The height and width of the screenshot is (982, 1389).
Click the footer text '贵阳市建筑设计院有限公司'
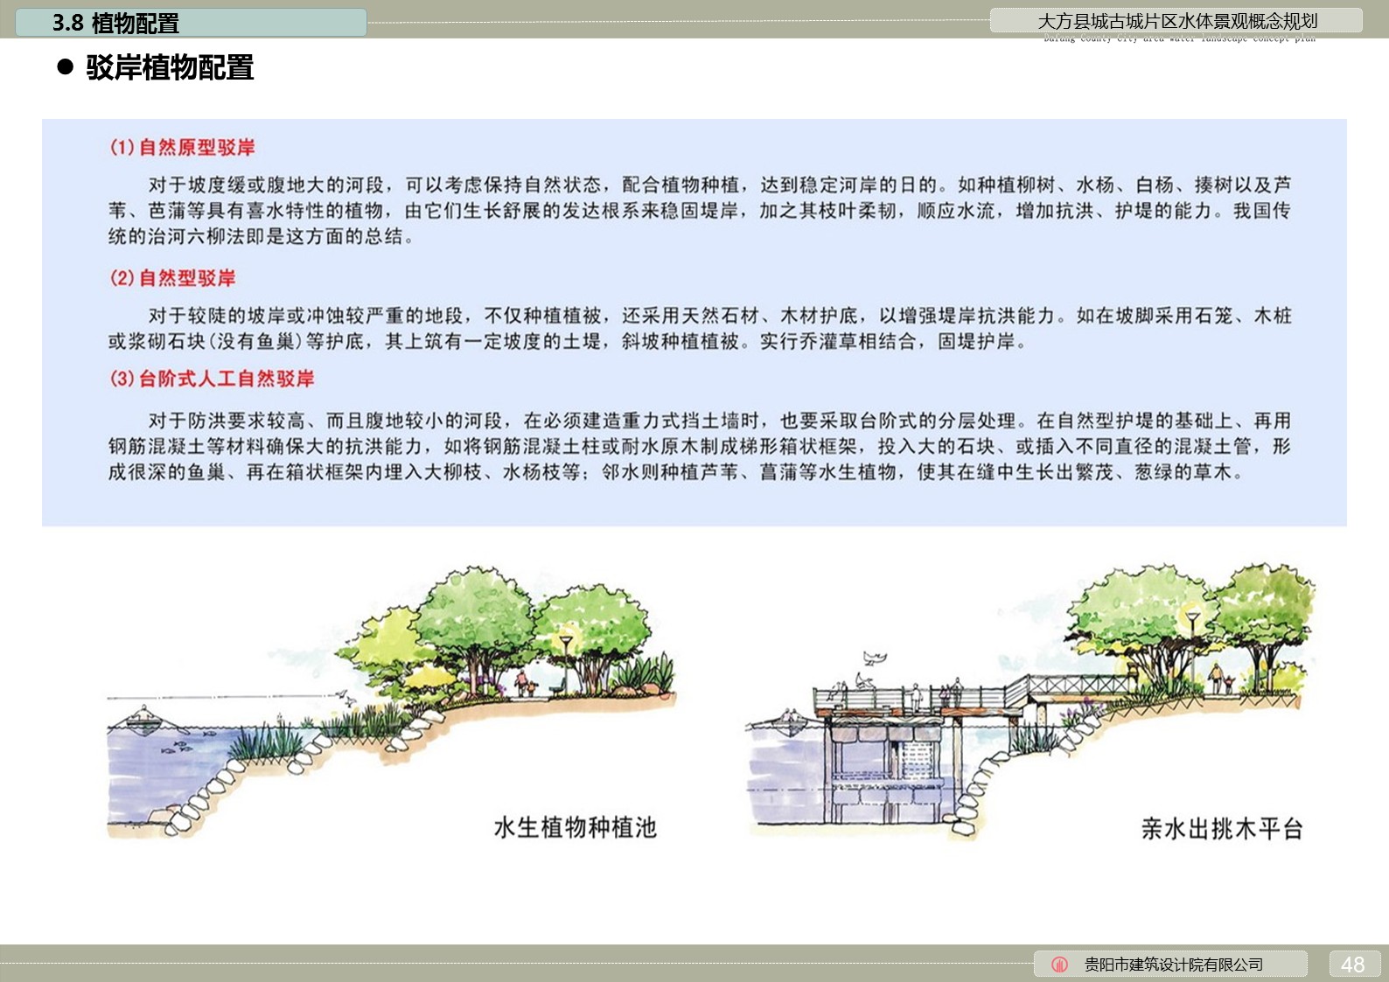tap(1174, 965)
